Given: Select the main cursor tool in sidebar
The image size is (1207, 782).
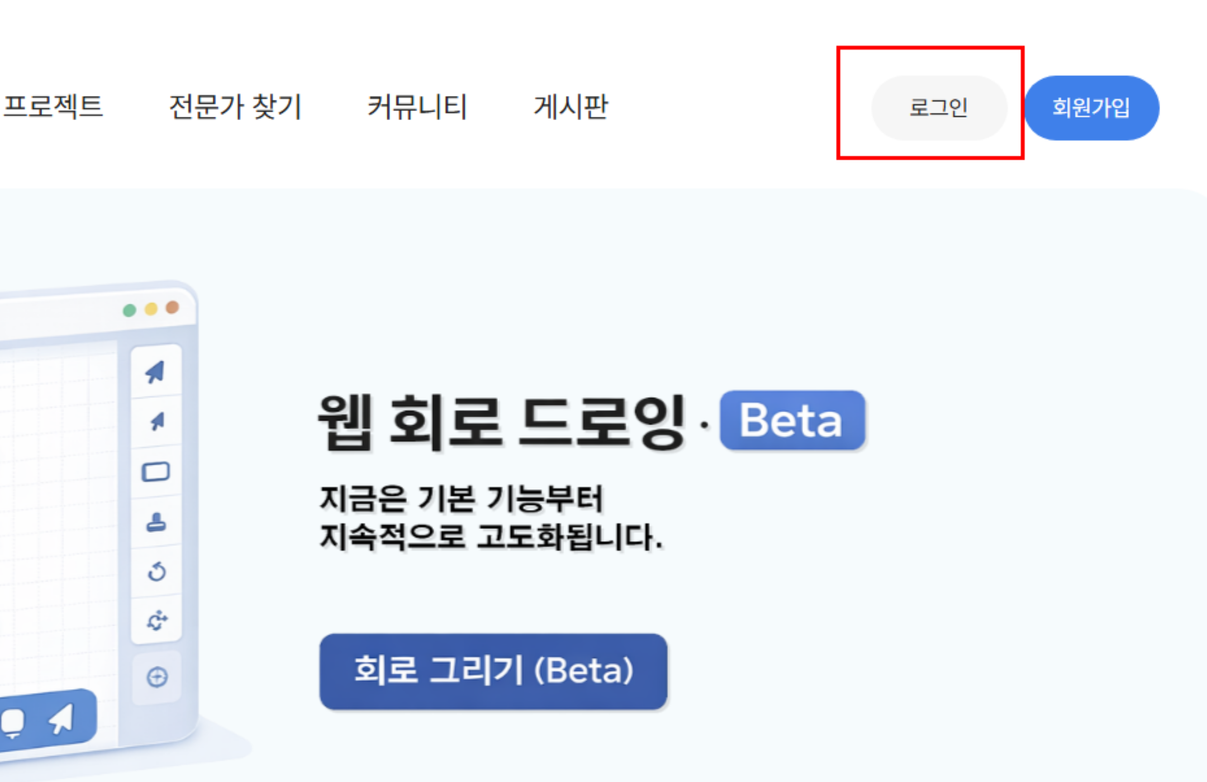Looking at the screenshot, I should (156, 373).
